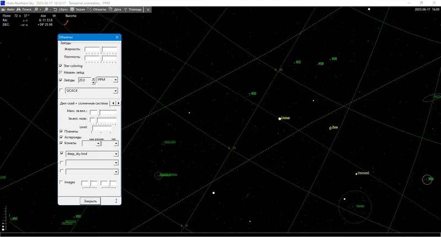
Task: Open the Файл menu in toolbar
Action: tap(8, 9)
